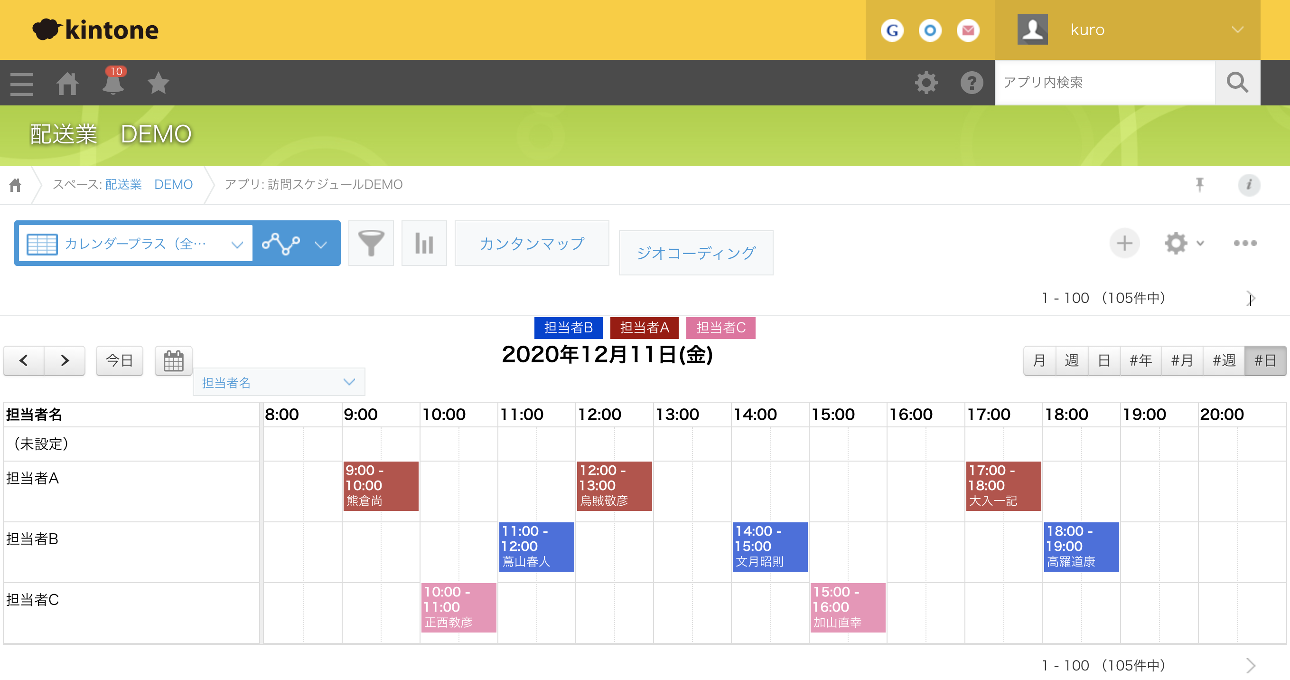1290x680 pixels.
Task: Open the mail shortcut icon
Action: (968, 30)
